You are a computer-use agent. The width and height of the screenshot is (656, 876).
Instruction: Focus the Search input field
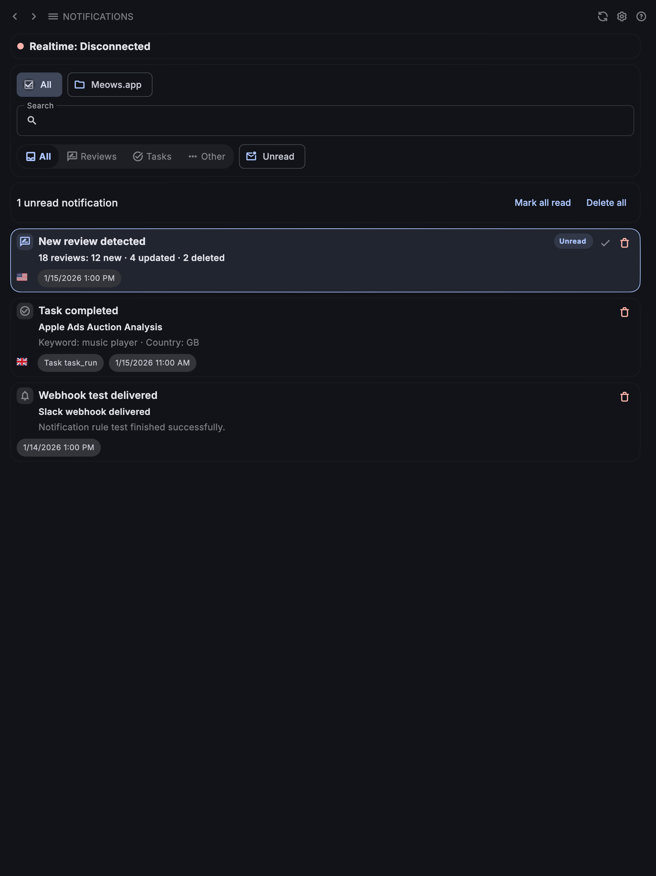point(325,120)
